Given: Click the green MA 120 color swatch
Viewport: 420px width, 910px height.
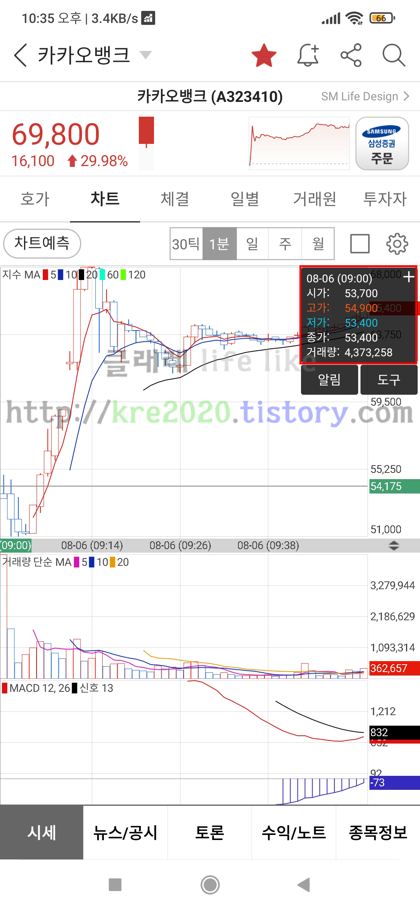Looking at the screenshot, I should (123, 275).
